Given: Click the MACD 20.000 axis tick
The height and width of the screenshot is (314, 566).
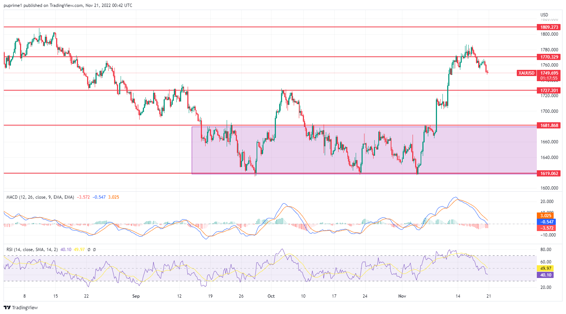Looking at the screenshot, I should pos(547,202).
